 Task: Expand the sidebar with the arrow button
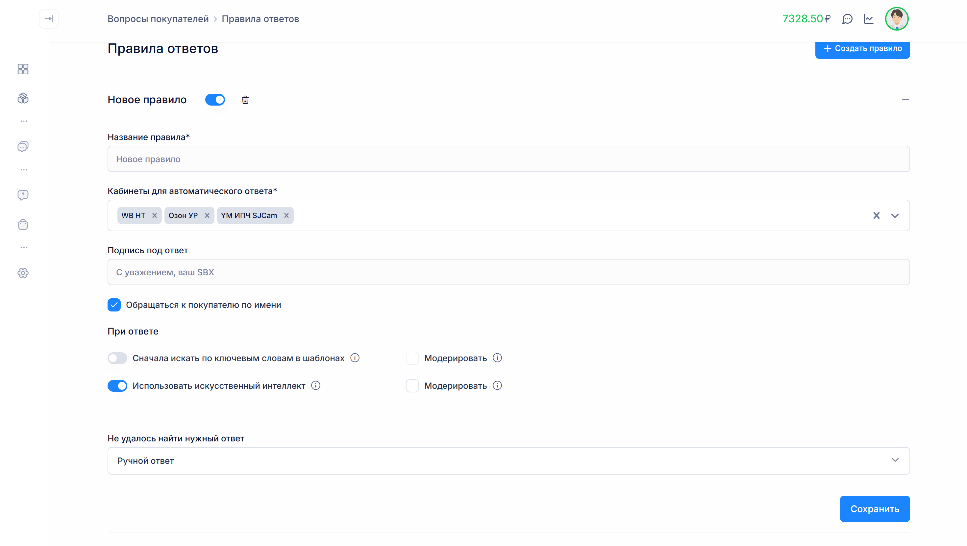(x=49, y=19)
